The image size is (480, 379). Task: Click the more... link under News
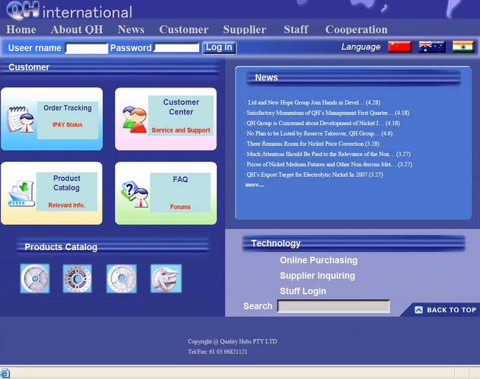[x=254, y=185]
